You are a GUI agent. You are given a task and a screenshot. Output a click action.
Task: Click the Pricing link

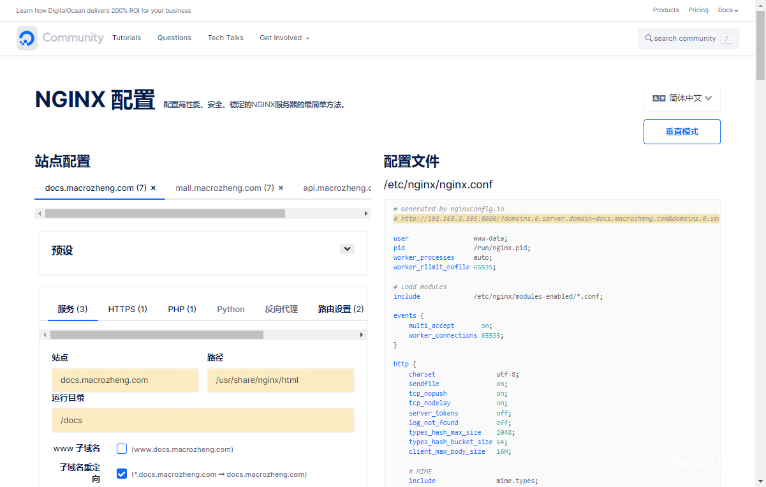pos(698,10)
